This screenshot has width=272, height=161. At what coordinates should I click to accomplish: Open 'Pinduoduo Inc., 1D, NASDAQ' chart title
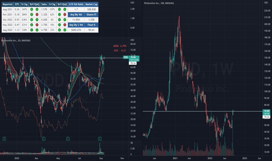click(16, 41)
